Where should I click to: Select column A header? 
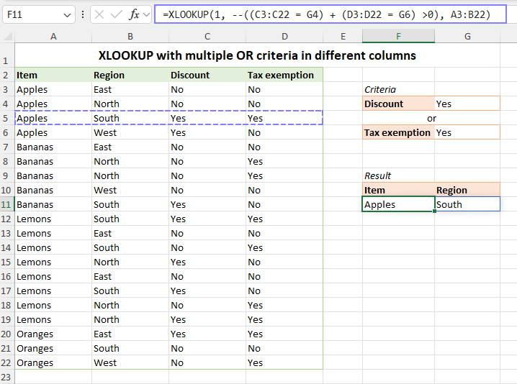pyautogui.click(x=53, y=36)
